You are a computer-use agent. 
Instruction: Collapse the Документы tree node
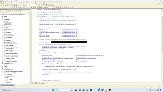pyautogui.click(x=1, y=39)
